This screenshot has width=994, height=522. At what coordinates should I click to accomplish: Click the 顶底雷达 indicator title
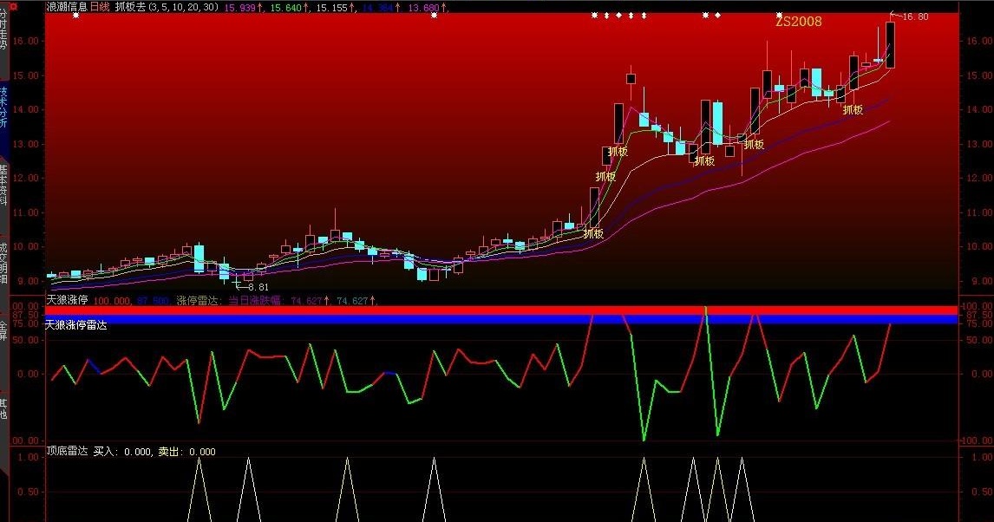[x=67, y=451]
